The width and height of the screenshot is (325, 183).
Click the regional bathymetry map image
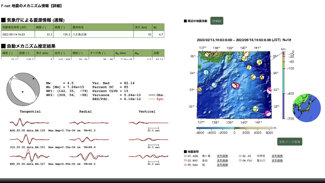234,85
